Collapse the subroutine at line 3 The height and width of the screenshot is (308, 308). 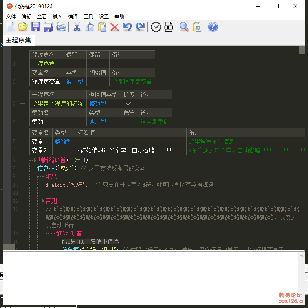[22, 104]
